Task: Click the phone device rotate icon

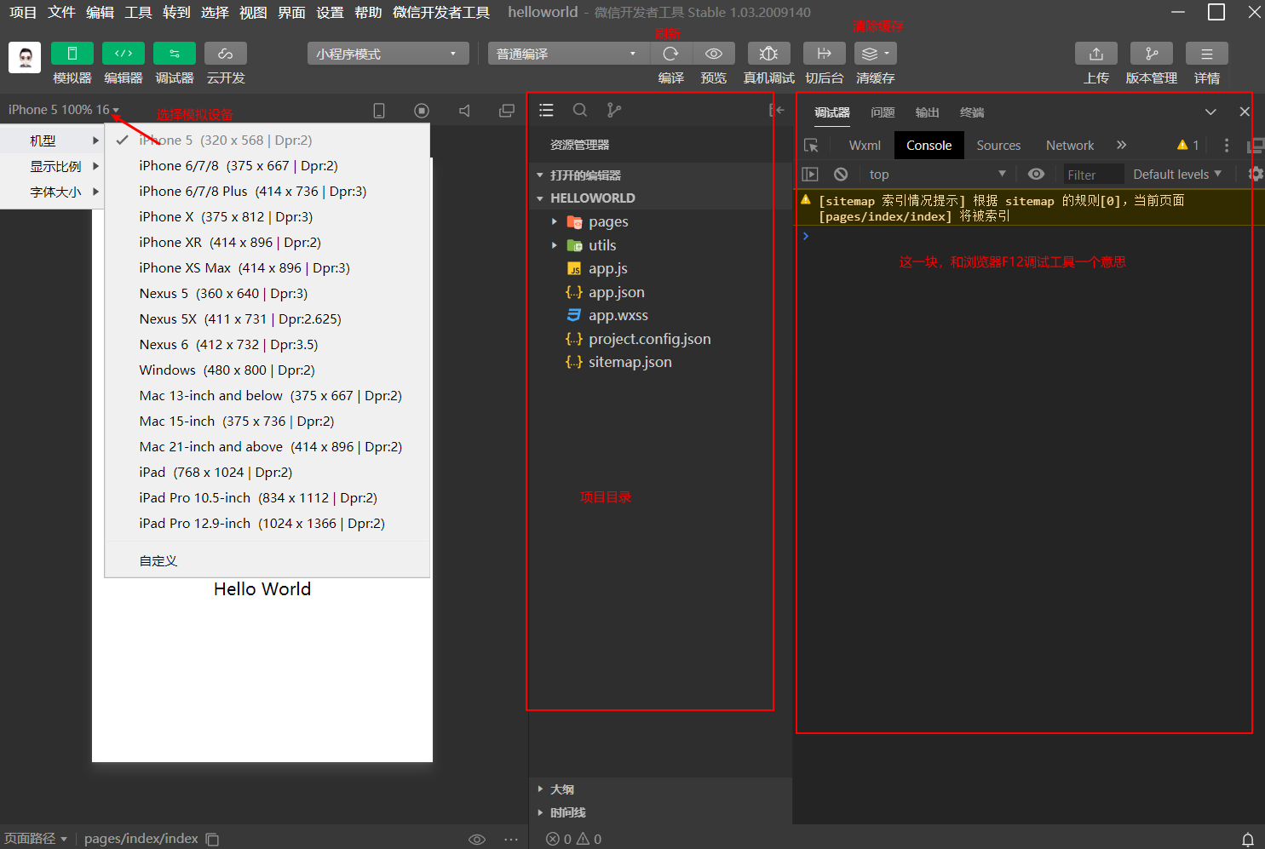Action: pos(379,111)
